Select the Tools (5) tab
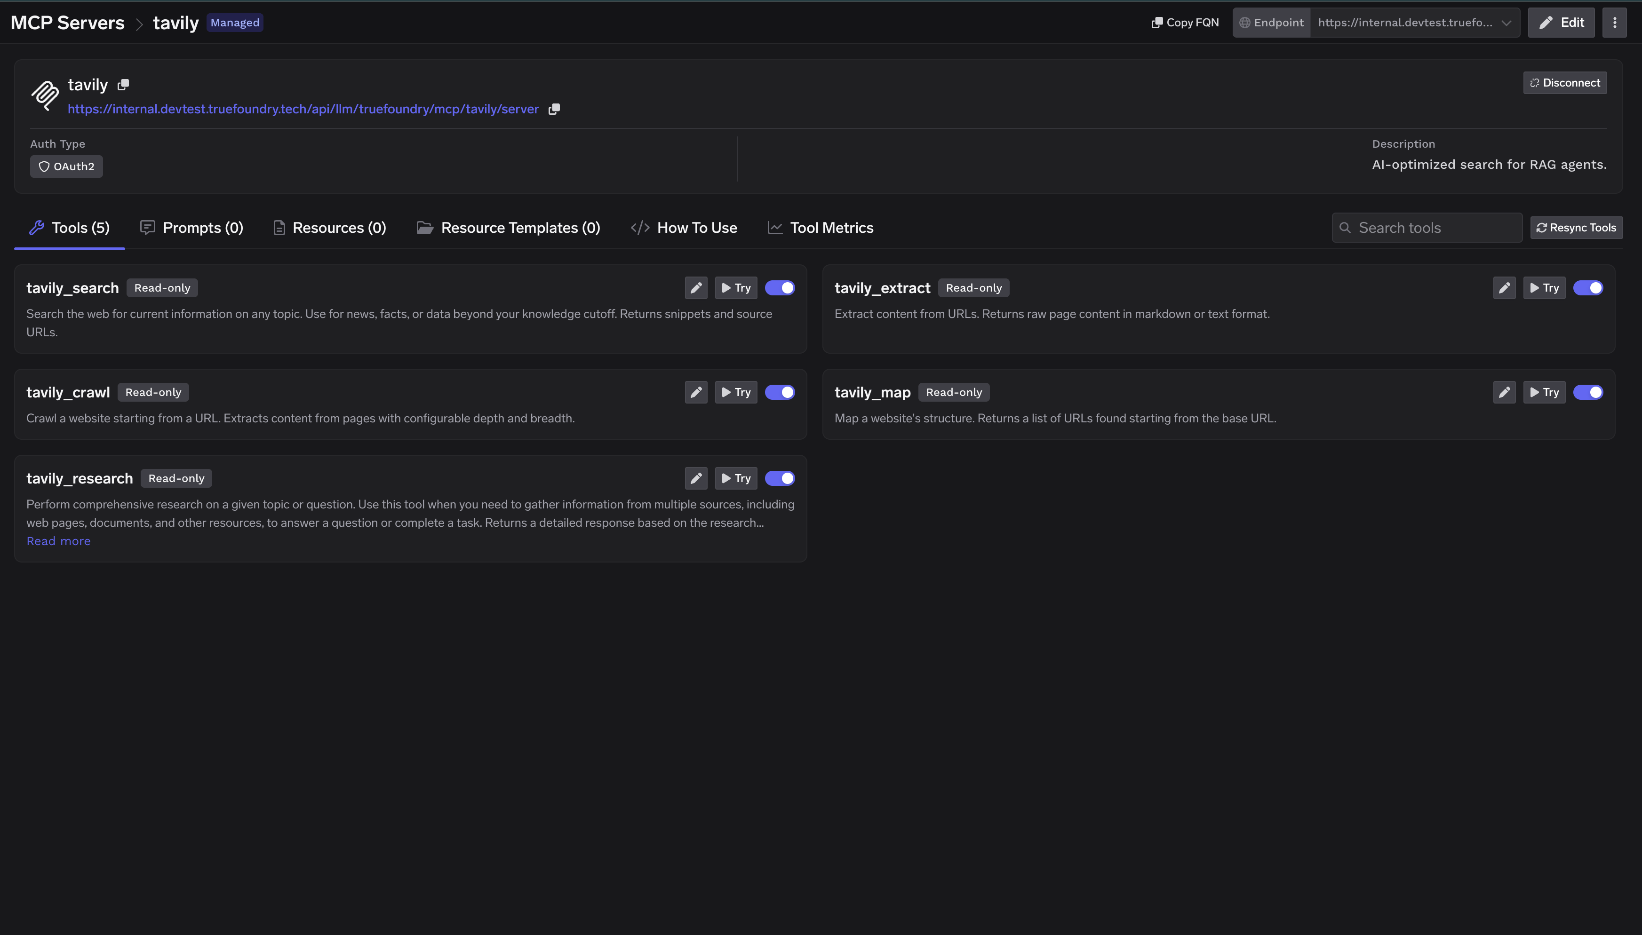 coord(69,228)
